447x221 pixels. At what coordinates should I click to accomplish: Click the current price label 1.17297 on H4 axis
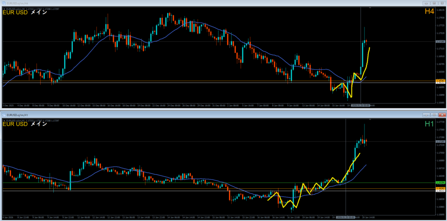click(440, 41)
